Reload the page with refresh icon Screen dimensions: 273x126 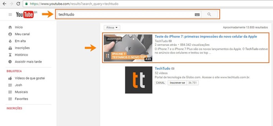point(18,4)
